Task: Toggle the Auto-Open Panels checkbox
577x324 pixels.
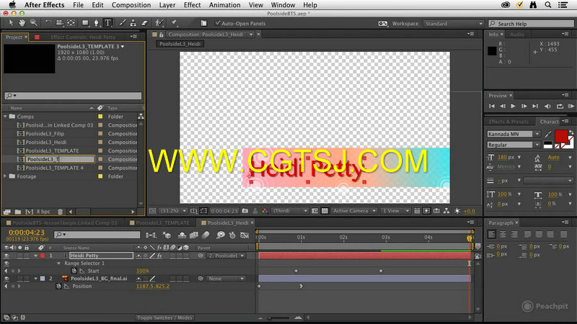Action: (218, 23)
